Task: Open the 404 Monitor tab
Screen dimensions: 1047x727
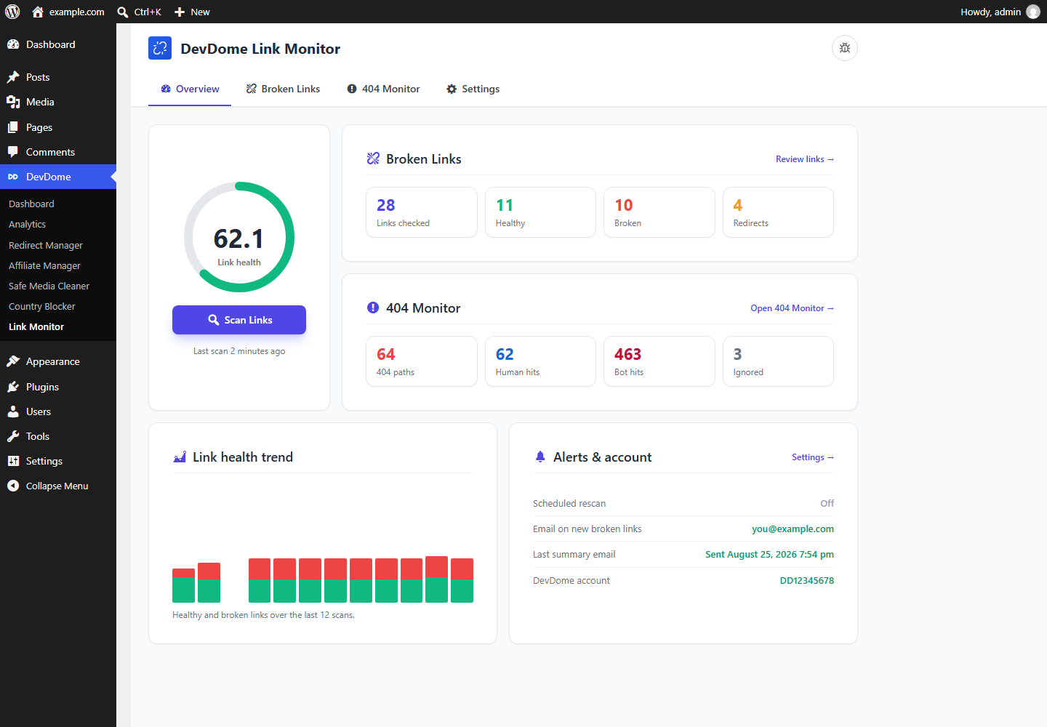Action: pyautogui.click(x=383, y=89)
